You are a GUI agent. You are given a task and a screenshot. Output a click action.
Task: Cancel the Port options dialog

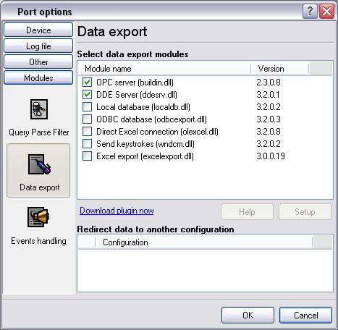click(305, 315)
